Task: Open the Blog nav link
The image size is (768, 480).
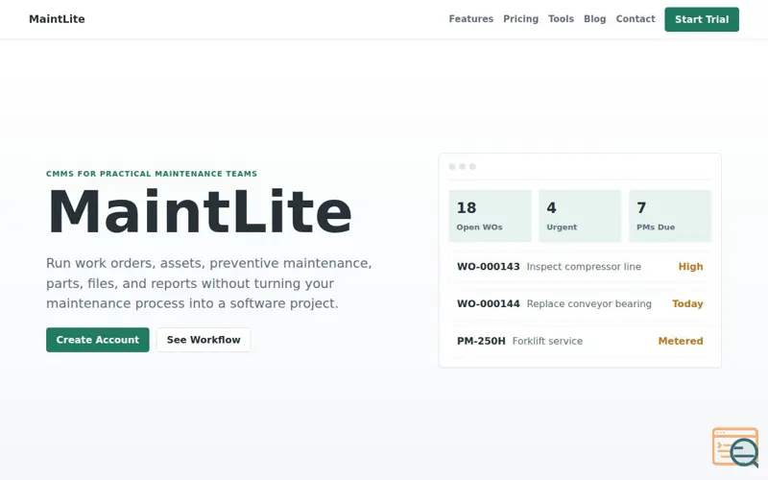Action: 594,19
